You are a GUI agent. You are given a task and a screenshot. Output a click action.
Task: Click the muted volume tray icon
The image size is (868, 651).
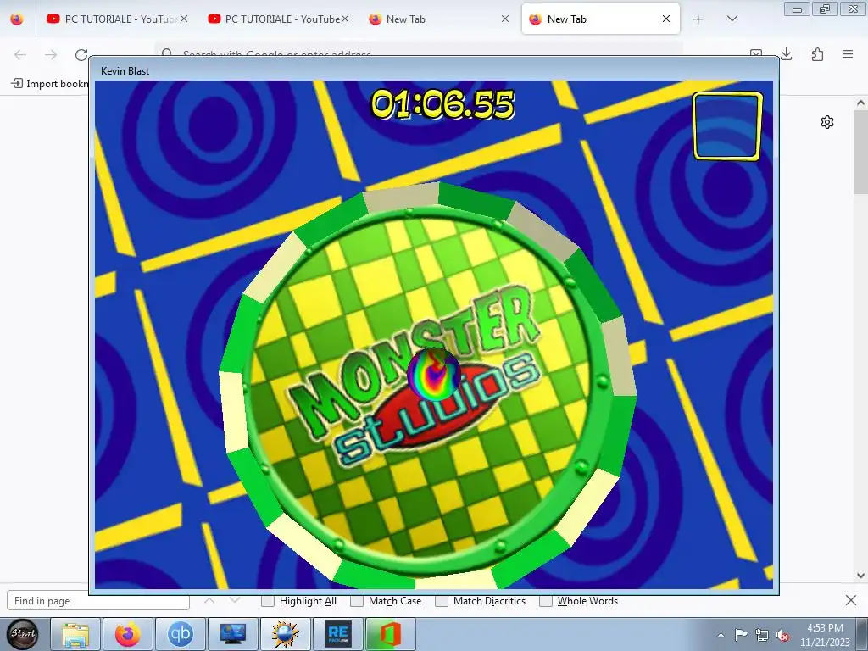click(x=782, y=636)
